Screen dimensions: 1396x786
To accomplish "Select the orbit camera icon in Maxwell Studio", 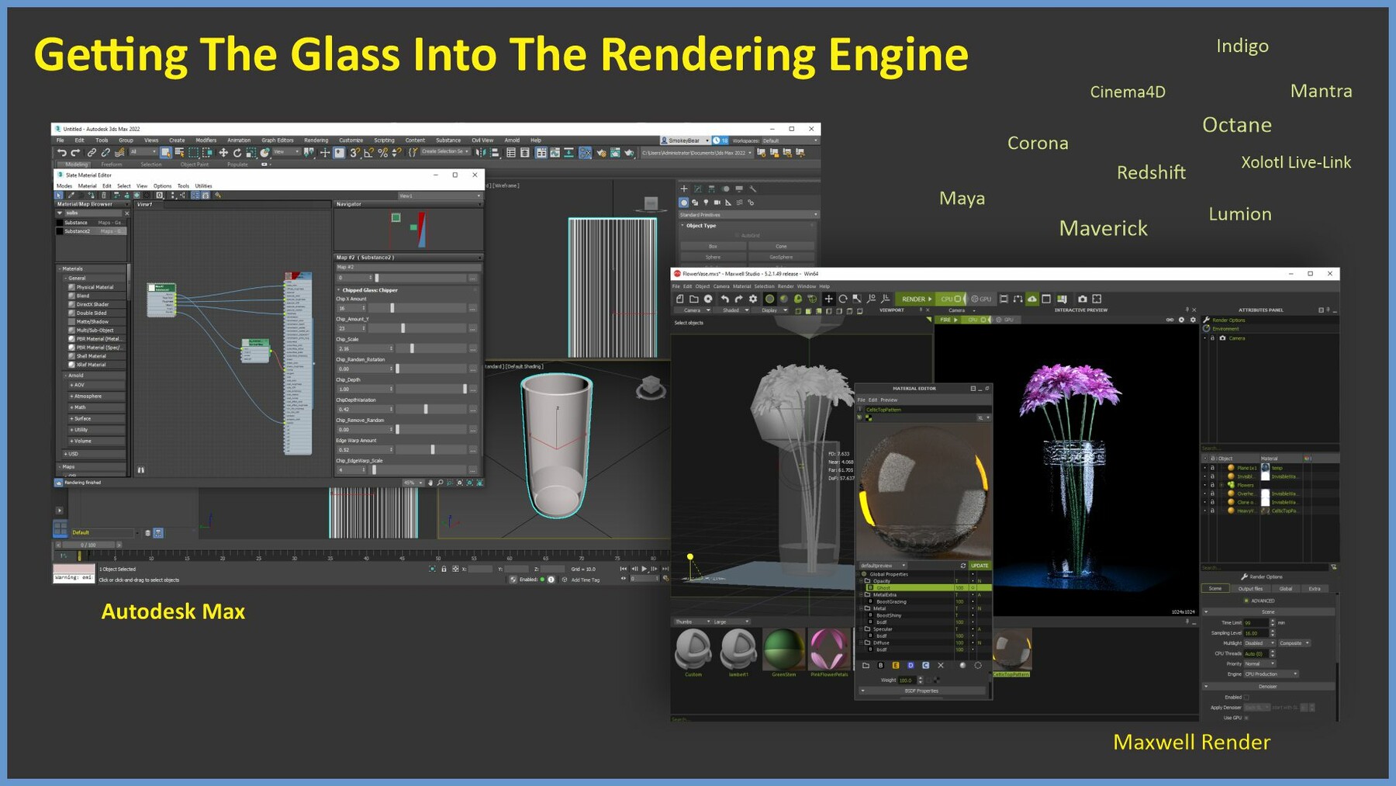I will 843,300.
